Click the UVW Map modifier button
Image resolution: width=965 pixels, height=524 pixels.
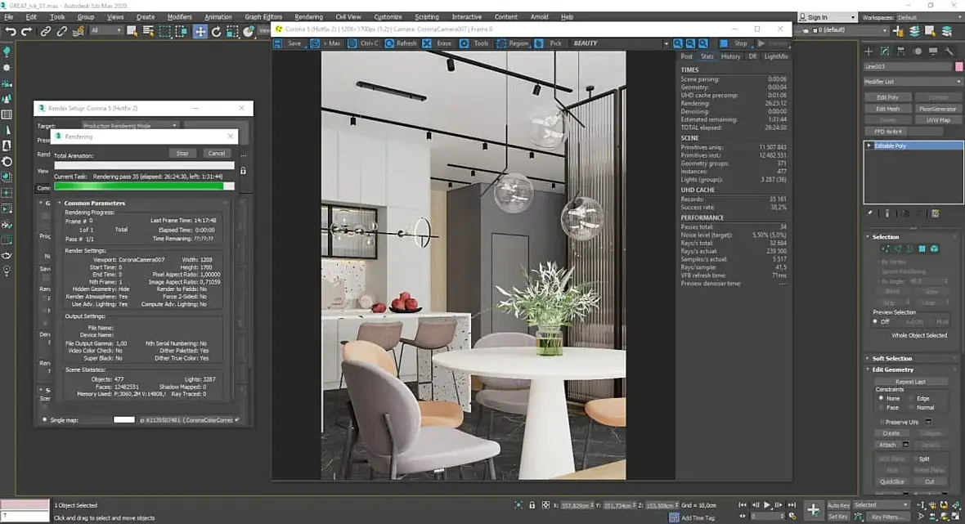pos(938,120)
